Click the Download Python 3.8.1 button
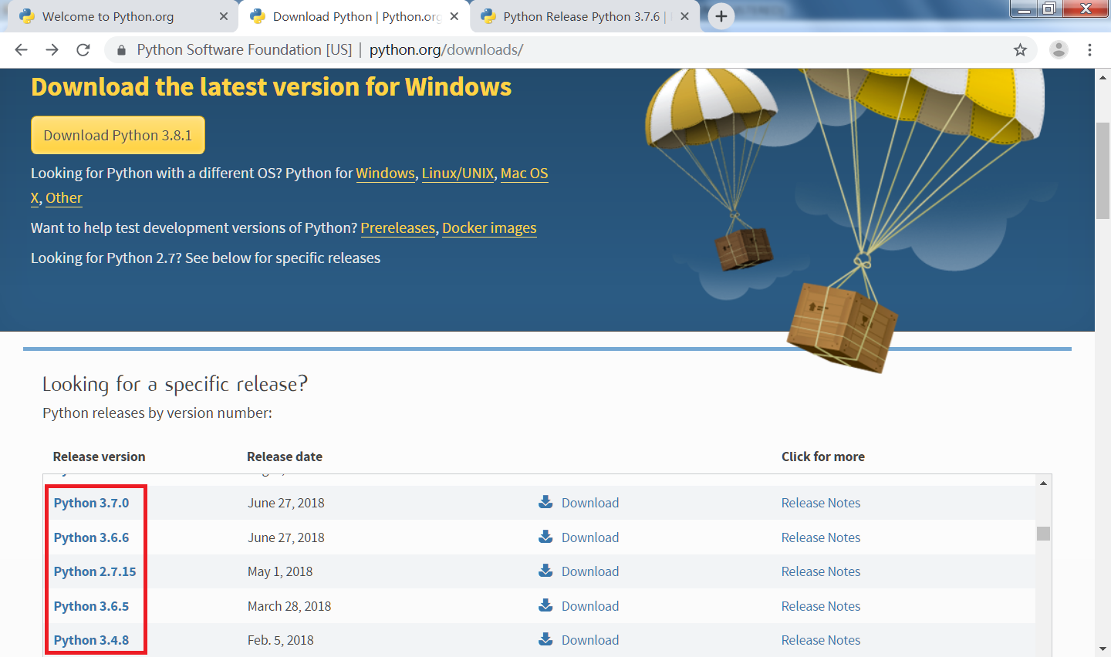1111x657 pixels. pos(118,135)
